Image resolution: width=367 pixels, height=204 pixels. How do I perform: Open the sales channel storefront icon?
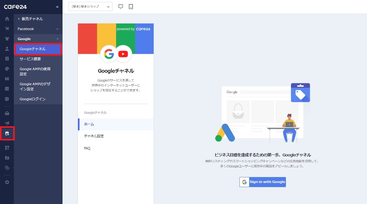coord(7,133)
